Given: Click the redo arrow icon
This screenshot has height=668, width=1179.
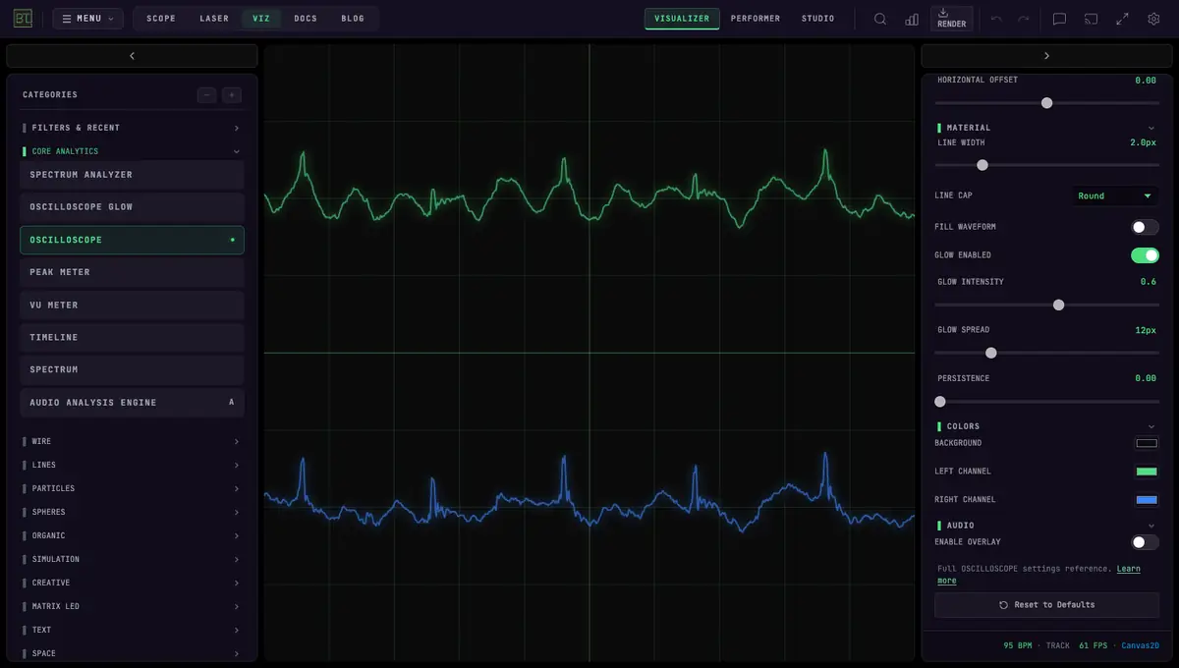Looking at the screenshot, I should (x=1024, y=19).
